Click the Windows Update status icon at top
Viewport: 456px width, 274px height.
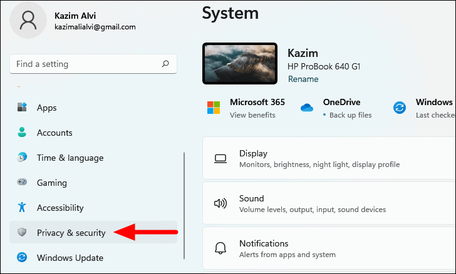(x=400, y=108)
